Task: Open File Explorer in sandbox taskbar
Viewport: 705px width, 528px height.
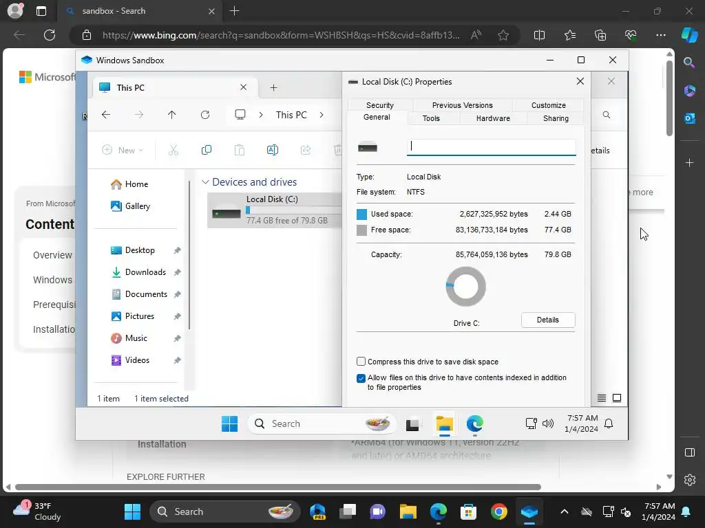Action: (445, 423)
